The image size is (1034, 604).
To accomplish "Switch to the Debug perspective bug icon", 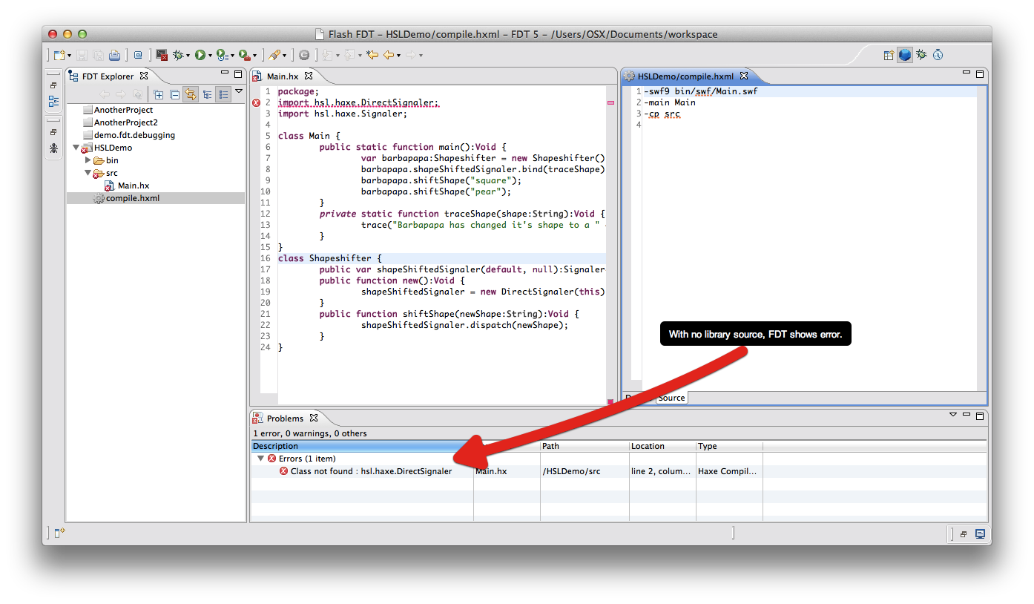I will [x=921, y=55].
